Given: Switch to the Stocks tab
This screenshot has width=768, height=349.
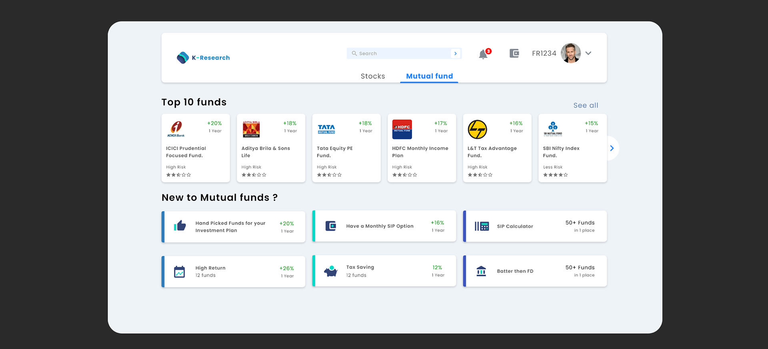Looking at the screenshot, I should (x=373, y=76).
